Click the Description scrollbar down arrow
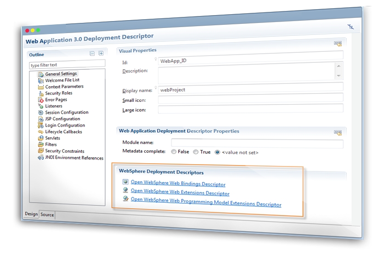This screenshot has width=372, height=255. coord(339,76)
